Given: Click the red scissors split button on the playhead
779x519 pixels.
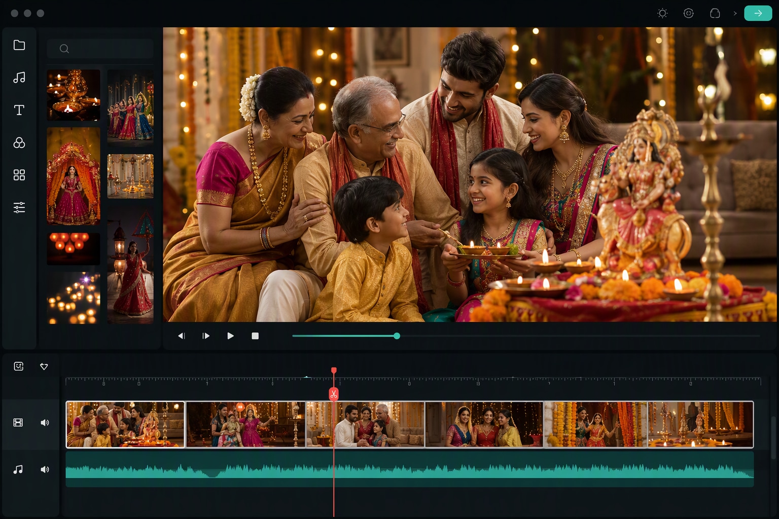Looking at the screenshot, I should point(334,394).
